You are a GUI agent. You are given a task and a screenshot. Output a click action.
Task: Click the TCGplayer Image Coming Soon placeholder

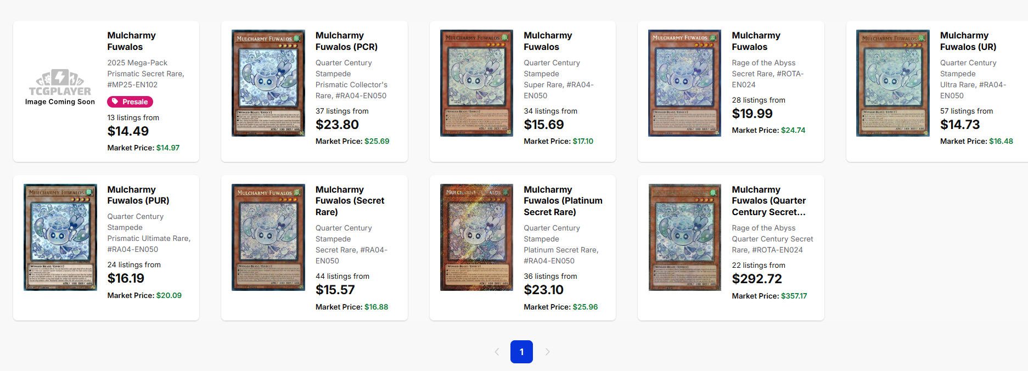60,87
